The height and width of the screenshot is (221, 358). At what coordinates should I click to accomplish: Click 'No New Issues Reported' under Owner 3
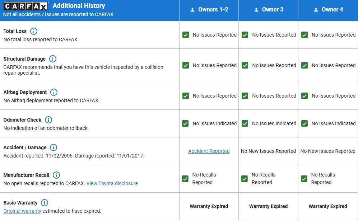[269, 151]
